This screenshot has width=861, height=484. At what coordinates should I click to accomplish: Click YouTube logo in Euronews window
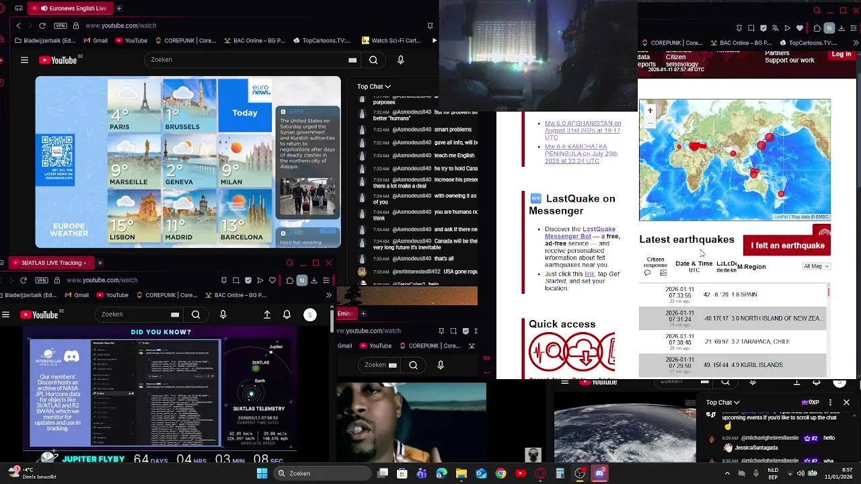(59, 60)
